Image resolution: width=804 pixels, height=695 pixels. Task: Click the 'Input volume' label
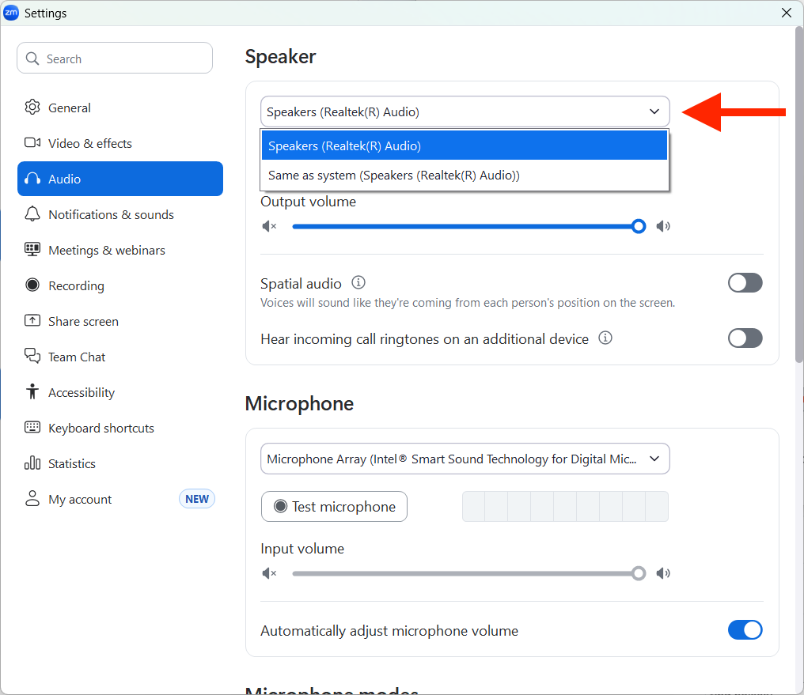pyautogui.click(x=302, y=549)
